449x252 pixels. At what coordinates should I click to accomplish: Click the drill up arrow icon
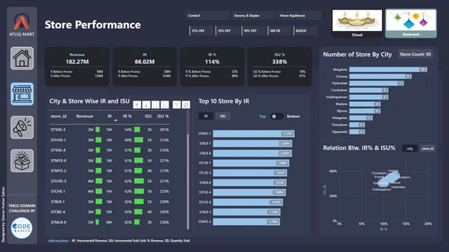point(137,105)
